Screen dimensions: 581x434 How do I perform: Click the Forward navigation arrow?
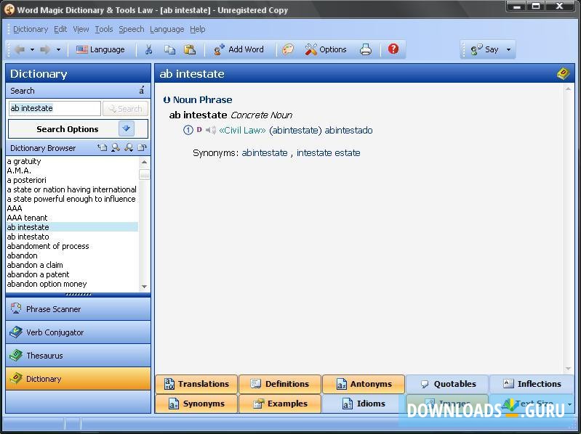[x=45, y=49]
